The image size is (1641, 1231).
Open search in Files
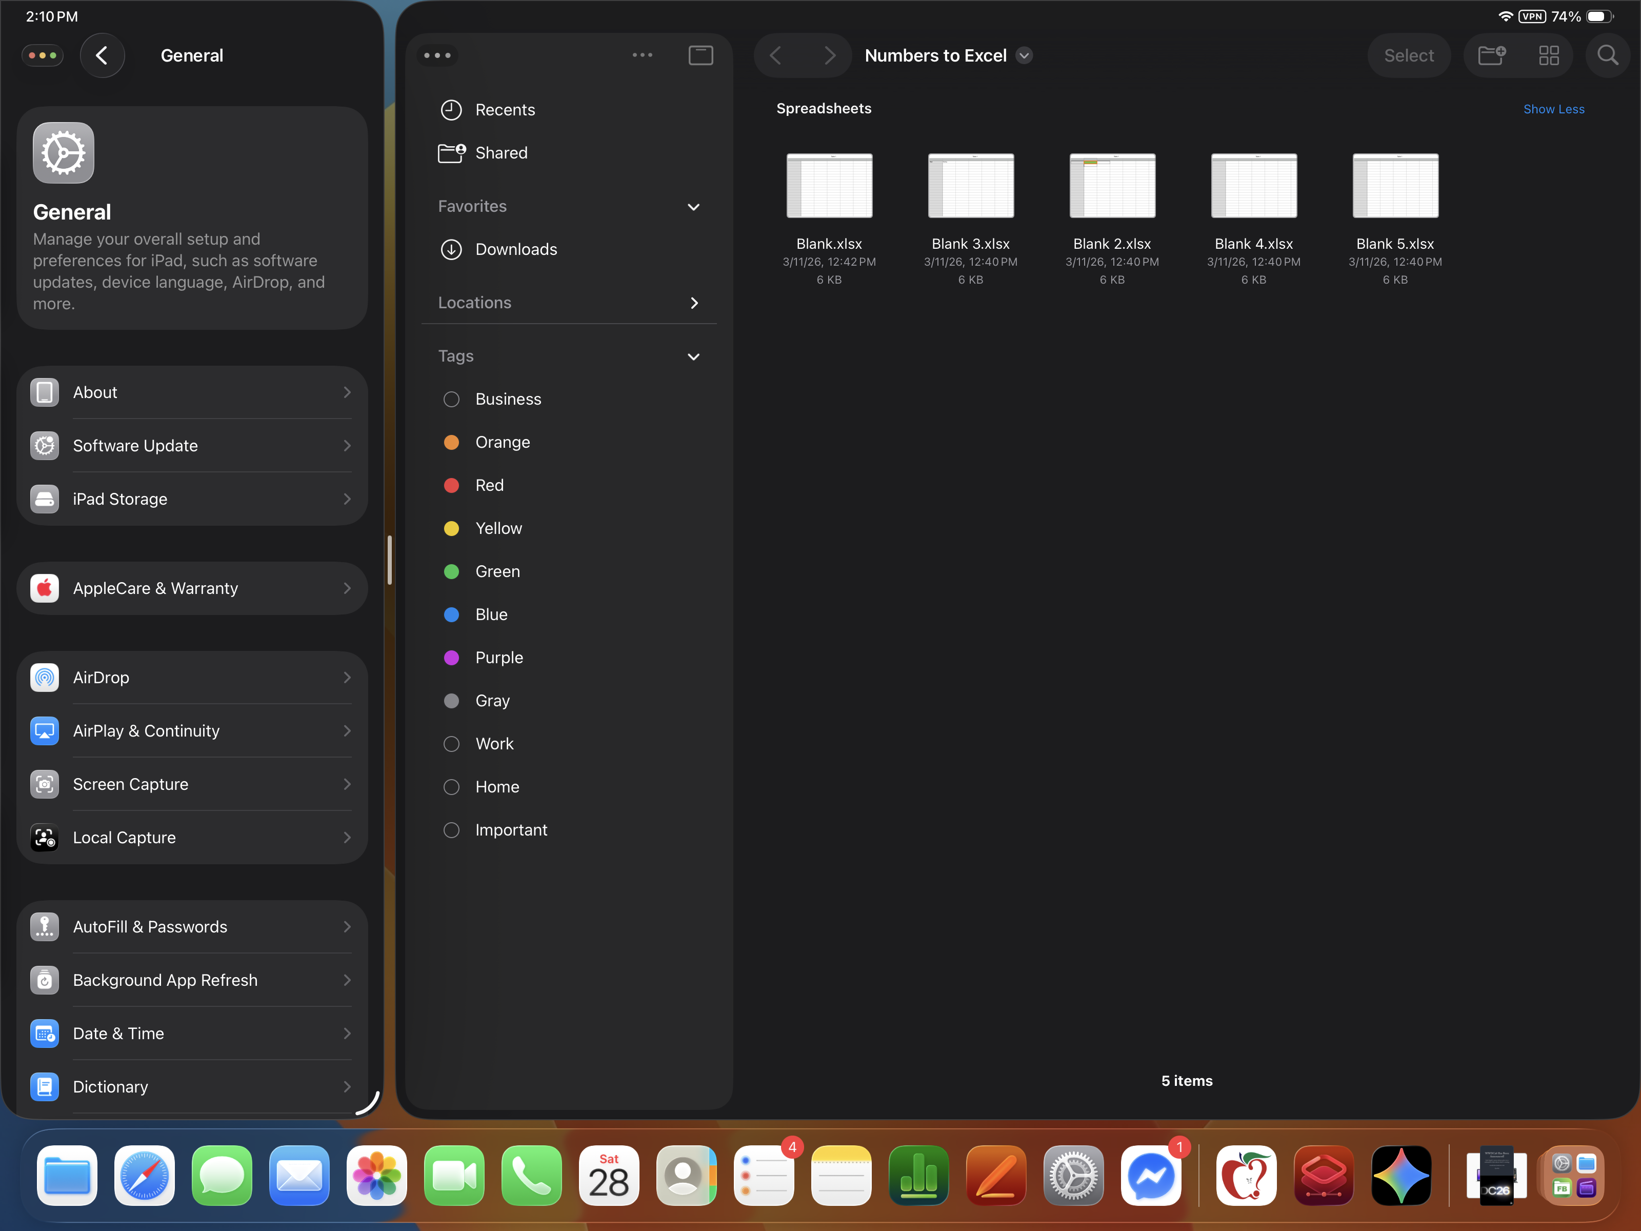tap(1608, 55)
